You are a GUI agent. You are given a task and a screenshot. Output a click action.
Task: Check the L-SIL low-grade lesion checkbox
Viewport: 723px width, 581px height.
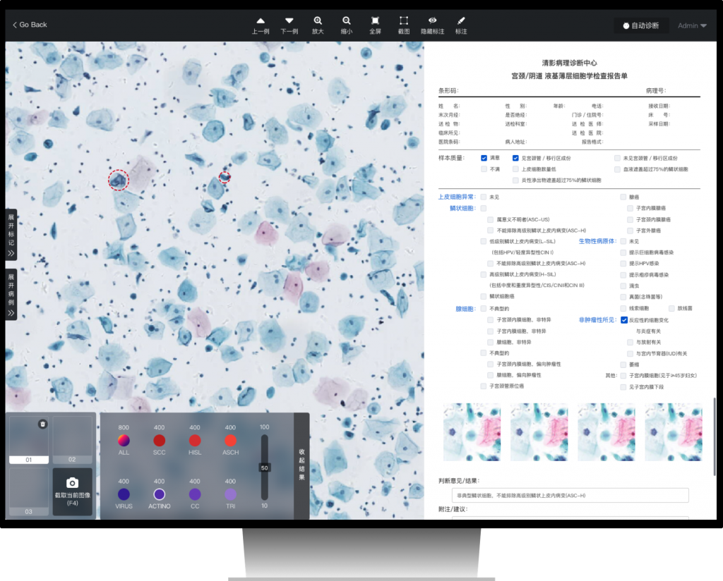483,241
